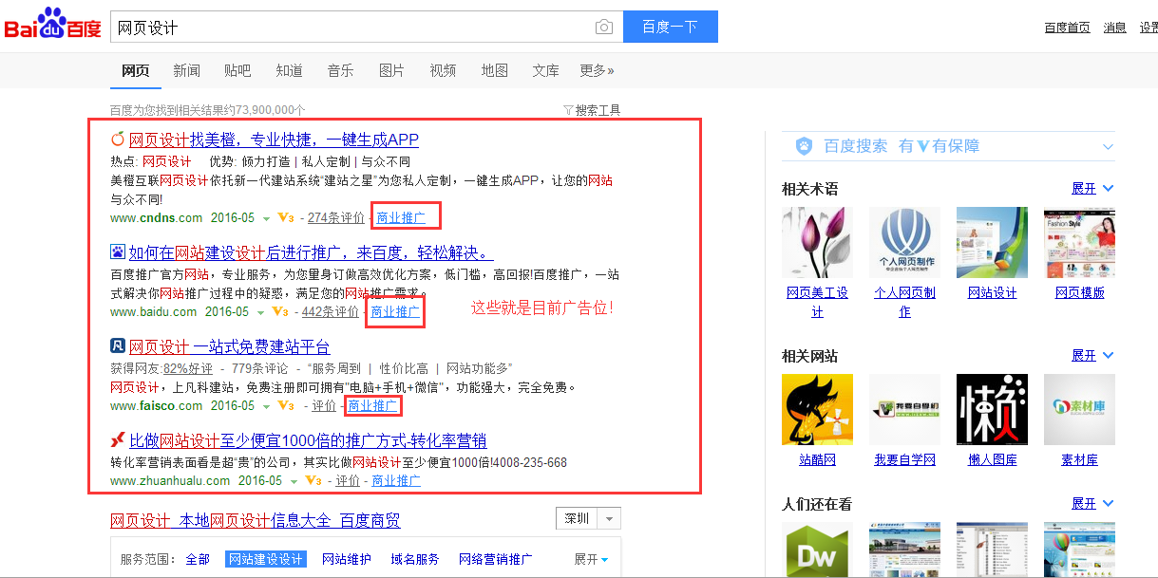Screen dimensions: 1158x578
Task: Open 我要自学网 site thumbnail
Action: coord(904,410)
